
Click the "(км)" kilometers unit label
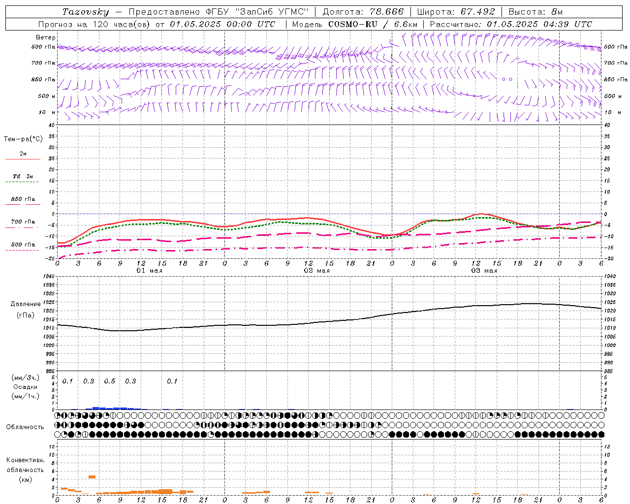25,479
